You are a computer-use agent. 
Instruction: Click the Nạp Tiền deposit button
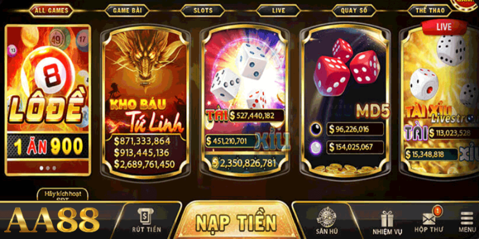tap(237, 221)
